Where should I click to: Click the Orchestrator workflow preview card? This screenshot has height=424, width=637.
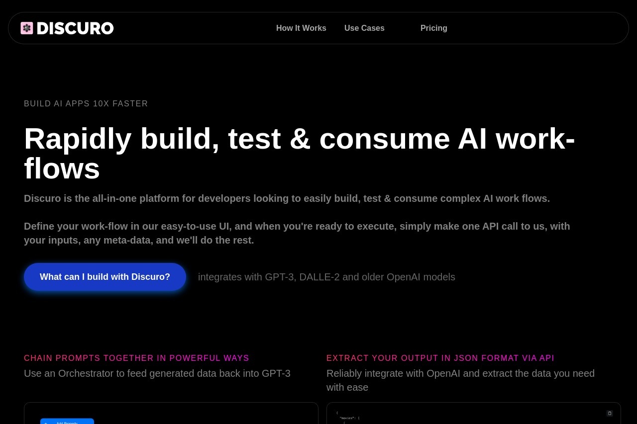171,413
